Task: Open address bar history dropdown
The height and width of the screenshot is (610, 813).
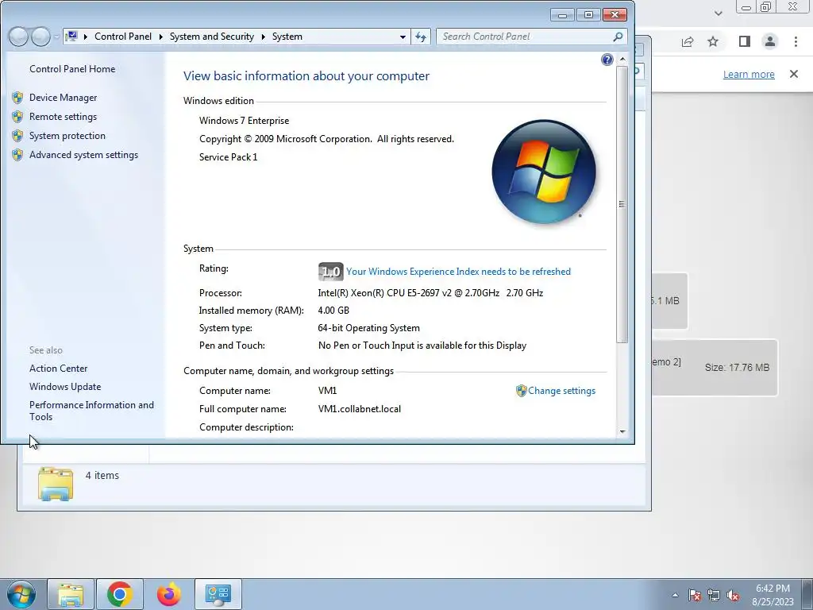Action: point(403,37)
